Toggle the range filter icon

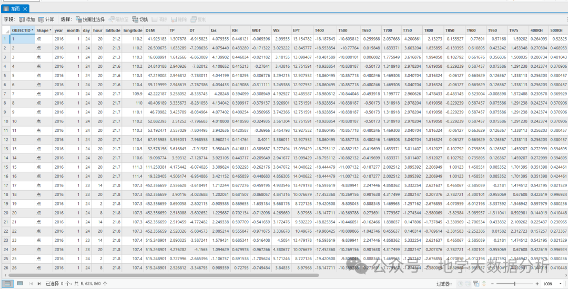(468, 284)
